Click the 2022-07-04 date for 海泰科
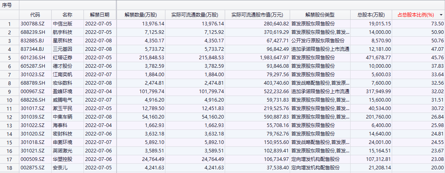Image resolution: width=445 pixels, height=173 pixels. point(98,126)
